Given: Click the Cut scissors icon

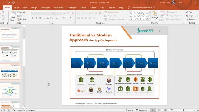Looking at the screenshot, I should [x=3, y=12].
